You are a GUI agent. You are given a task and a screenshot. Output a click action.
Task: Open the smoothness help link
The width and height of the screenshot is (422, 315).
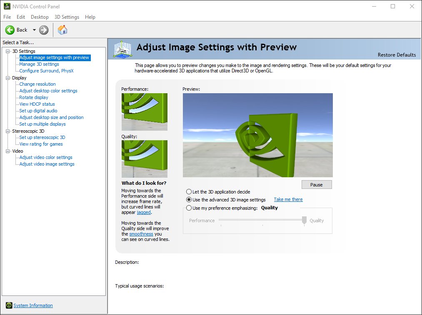pos(141,234)
